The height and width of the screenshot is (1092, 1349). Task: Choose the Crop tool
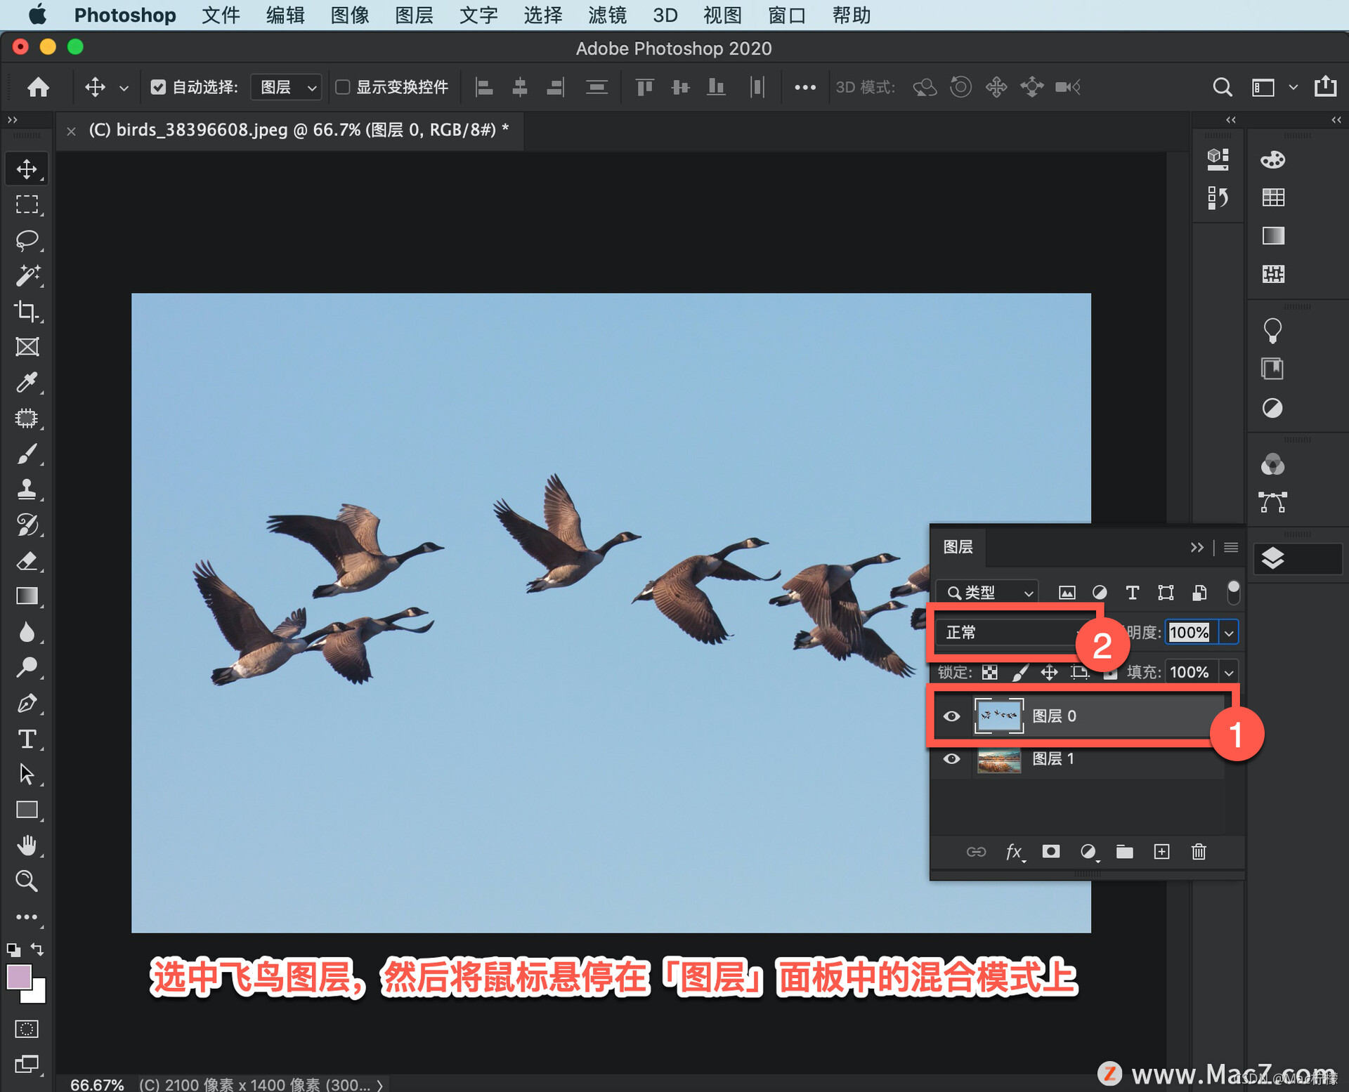coord(27,311)
